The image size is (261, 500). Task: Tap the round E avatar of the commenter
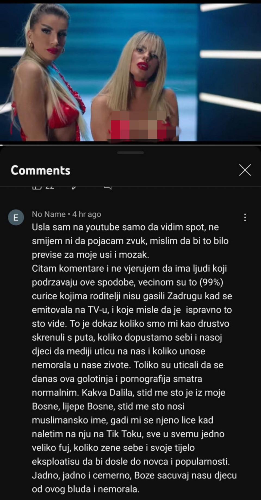pyautogui.click(x=16, y=217)
